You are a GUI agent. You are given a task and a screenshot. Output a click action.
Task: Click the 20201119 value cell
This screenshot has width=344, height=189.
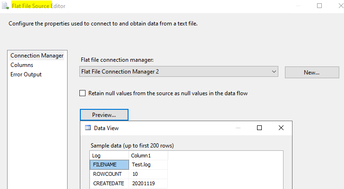(x=148, y=183)
